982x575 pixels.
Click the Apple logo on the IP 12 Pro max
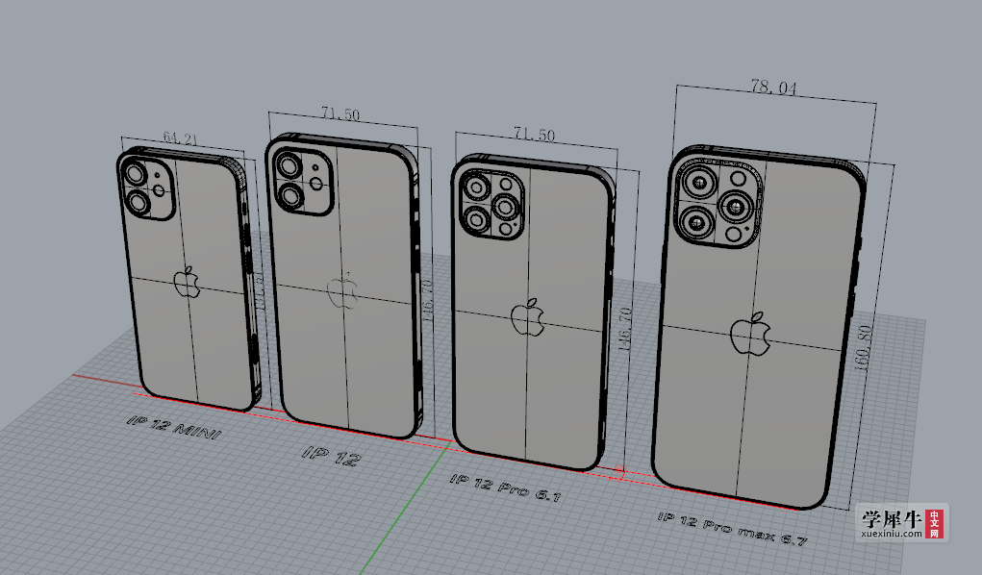750,334
